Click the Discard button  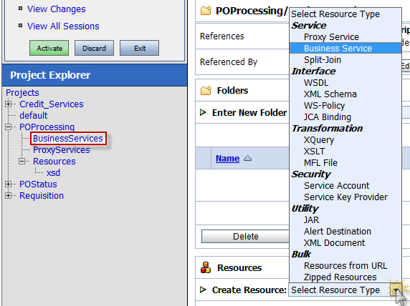[x=94, y=48]
